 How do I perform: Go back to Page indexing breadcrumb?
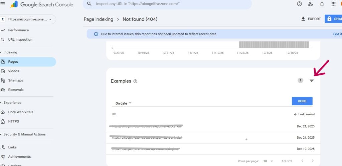pos(98,19)
